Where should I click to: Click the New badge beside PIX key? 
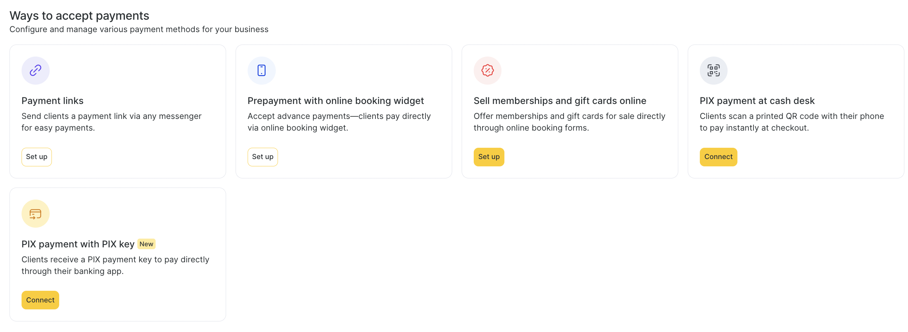(x=146, y=244)
